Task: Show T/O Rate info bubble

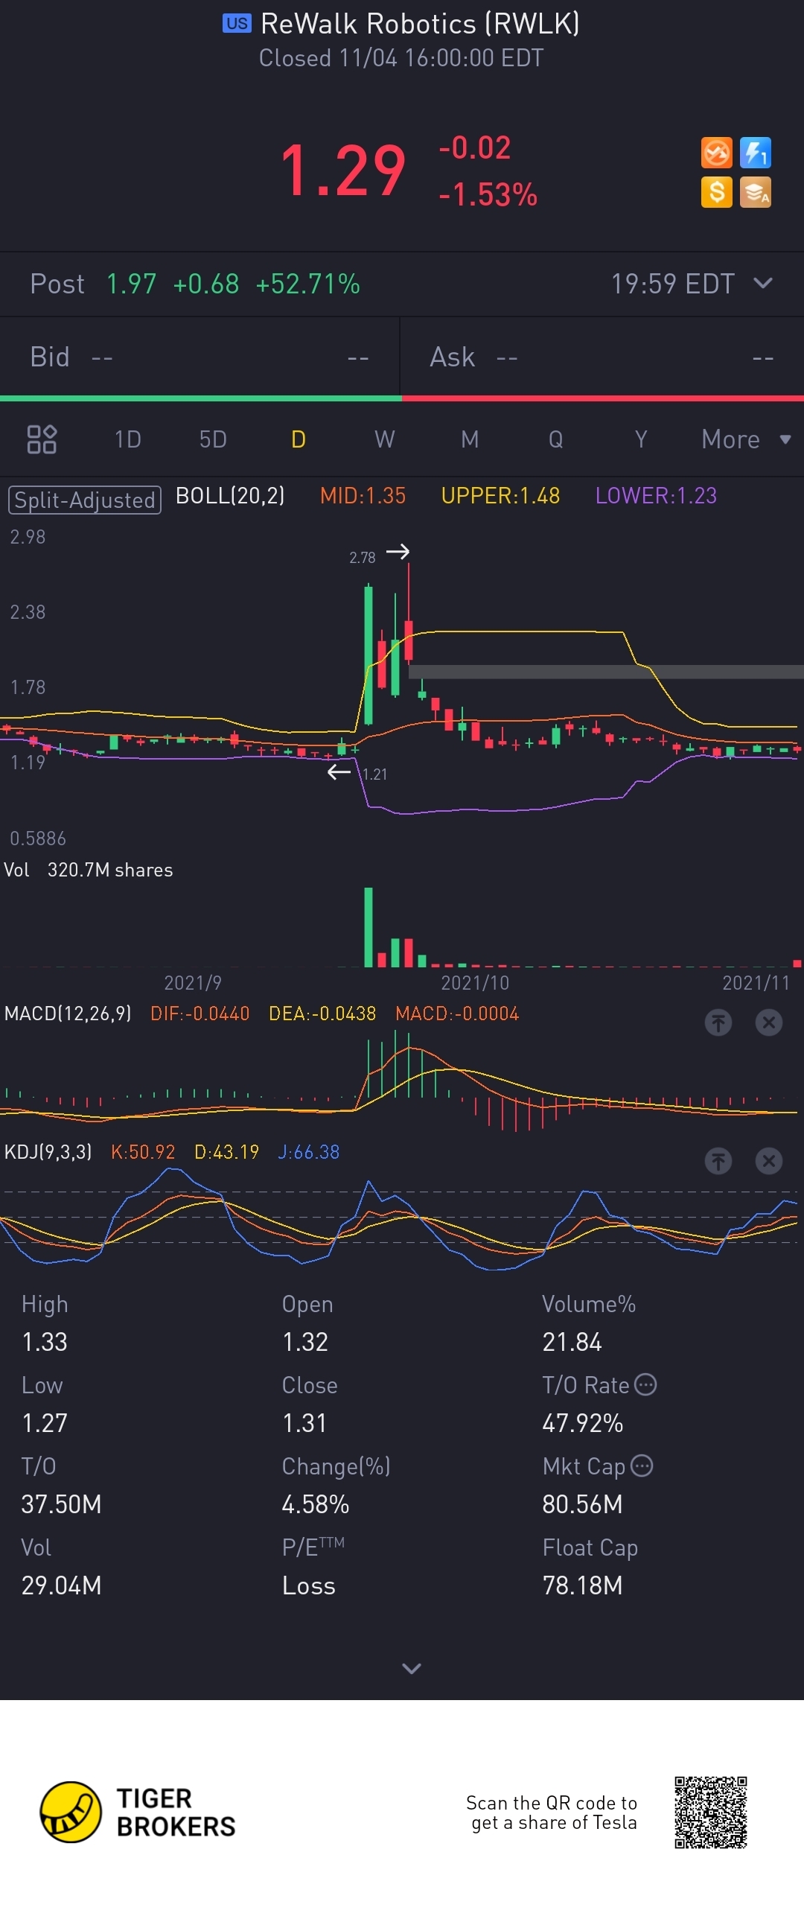Action: [645, 1384]
